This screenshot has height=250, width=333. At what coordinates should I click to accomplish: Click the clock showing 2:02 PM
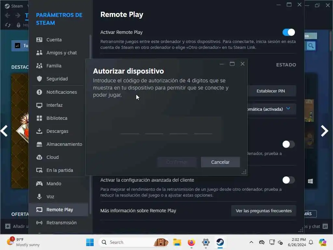point(297,242)
